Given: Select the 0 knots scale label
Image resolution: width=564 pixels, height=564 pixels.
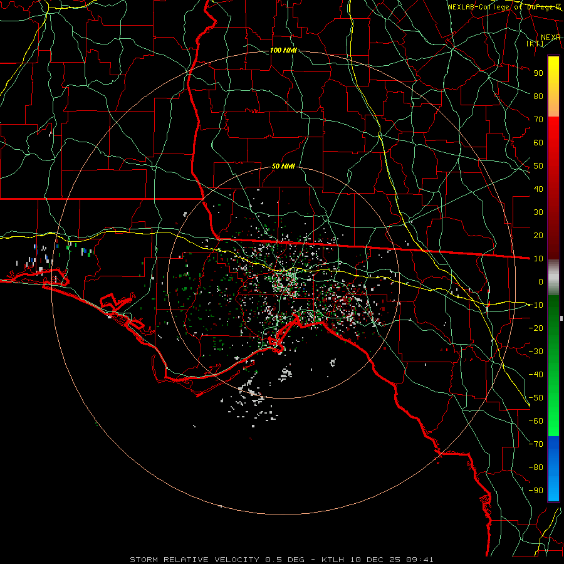Looking at the screenshot, I should coord(541,281).
